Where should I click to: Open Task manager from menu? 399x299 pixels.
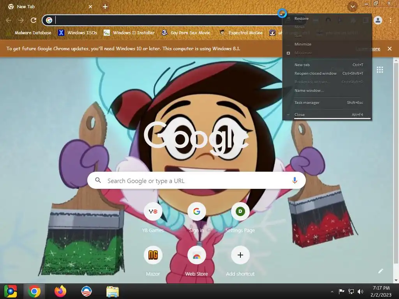click(327, 103)
